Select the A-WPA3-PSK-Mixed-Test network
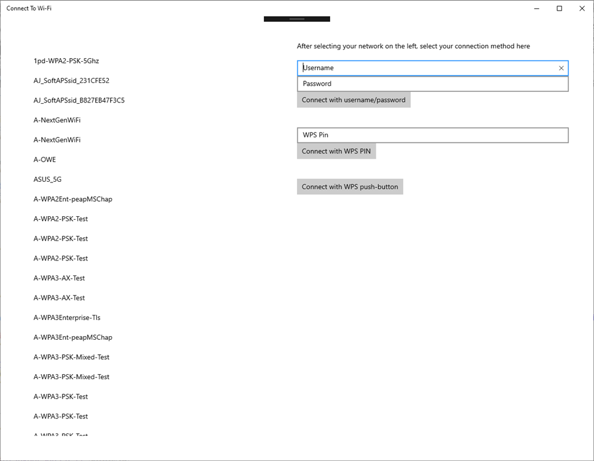Viewport: 594px width, 461px height. [71, 357]
